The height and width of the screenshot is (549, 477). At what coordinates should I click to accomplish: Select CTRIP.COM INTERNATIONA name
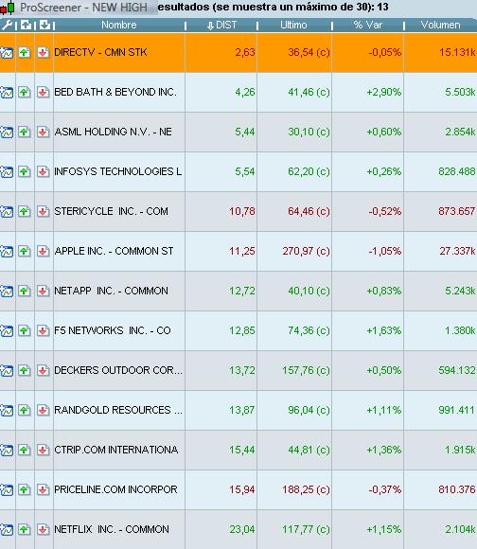[116, 450]
